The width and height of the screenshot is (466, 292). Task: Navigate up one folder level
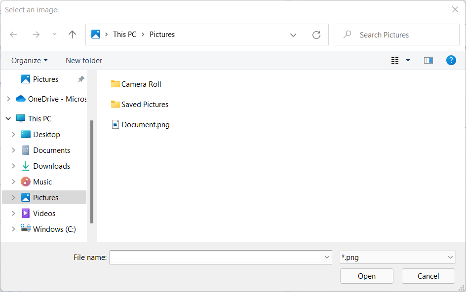pos(72,34)
